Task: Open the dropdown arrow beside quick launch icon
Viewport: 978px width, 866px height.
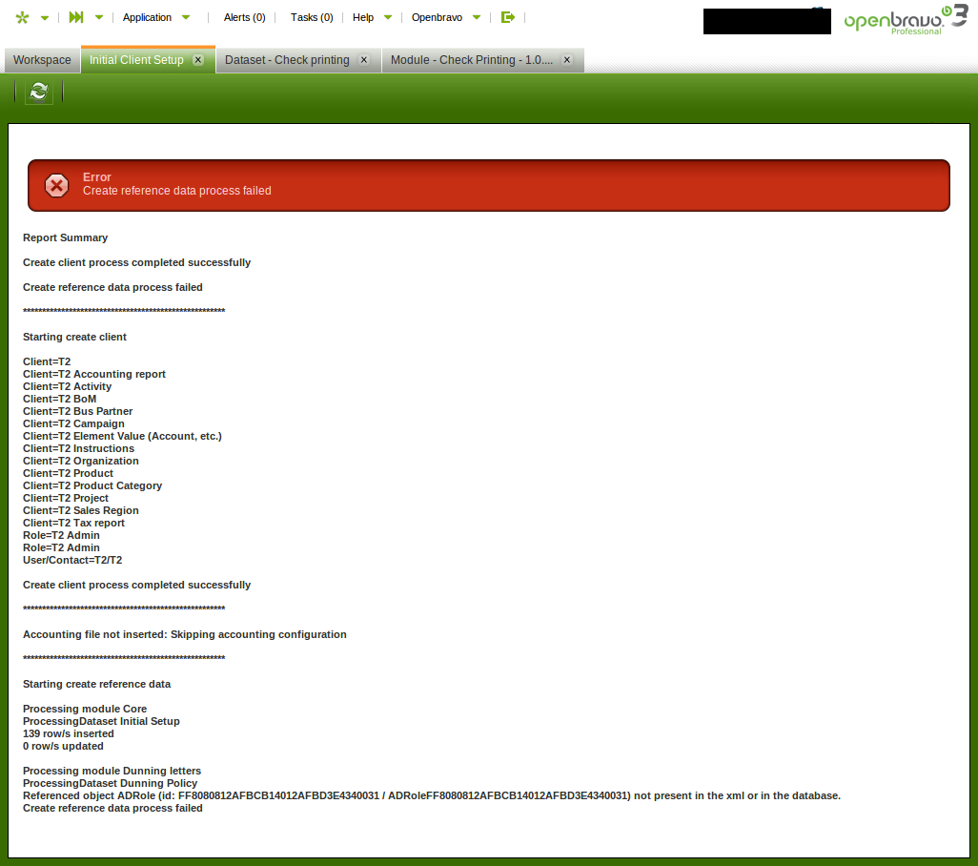Action: (x=99, y=17)
